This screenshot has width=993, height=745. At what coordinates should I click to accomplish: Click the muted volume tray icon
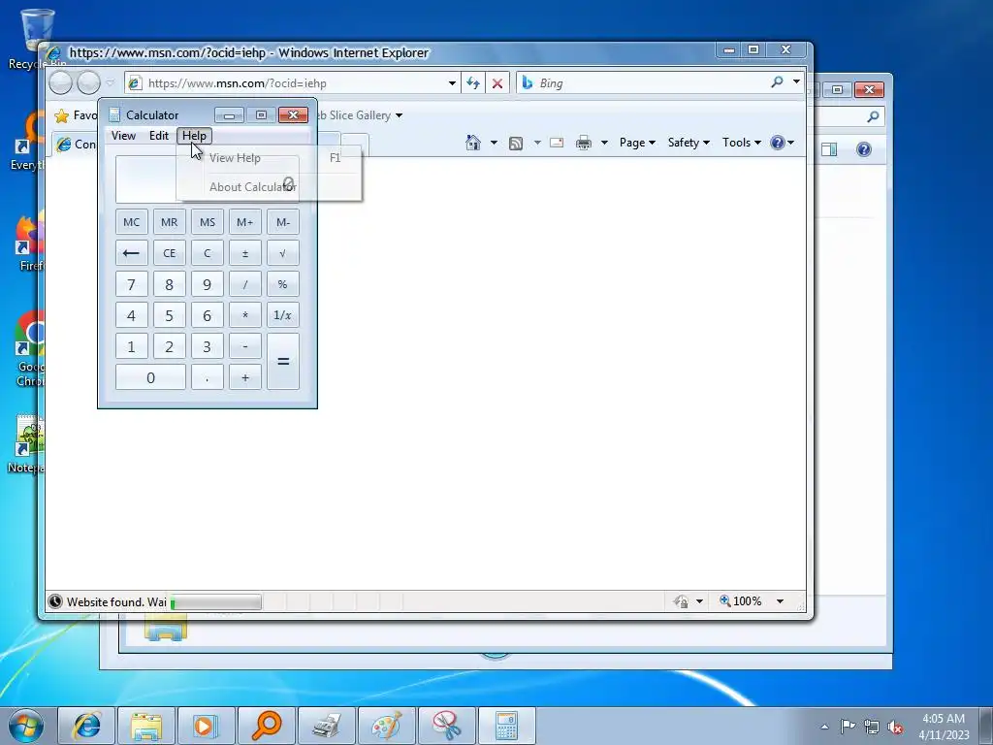tap(895, 727)
